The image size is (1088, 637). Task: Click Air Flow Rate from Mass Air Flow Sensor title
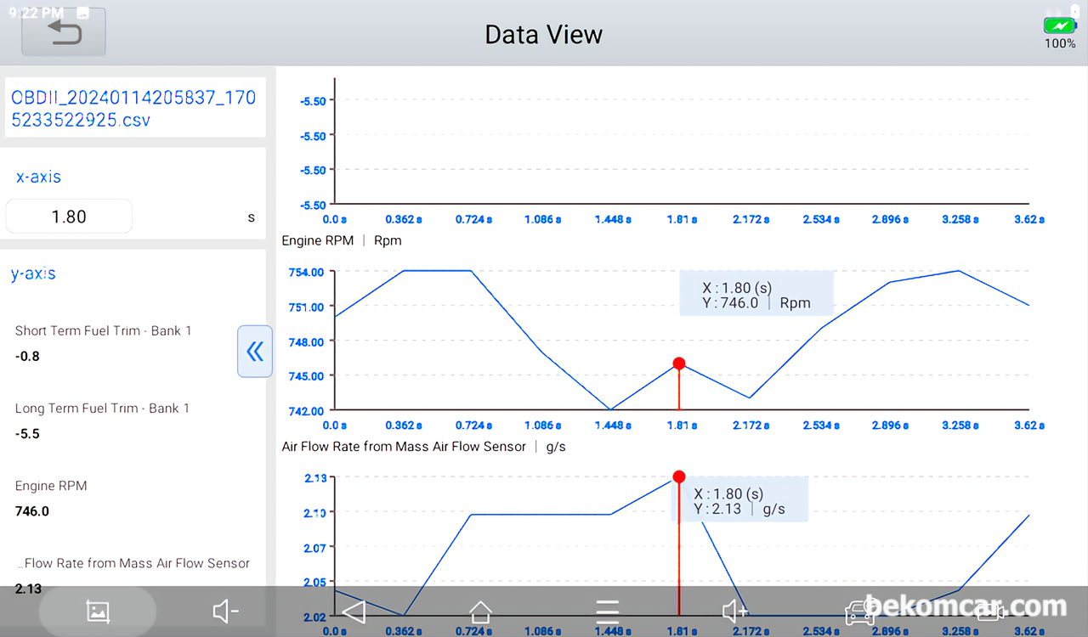tap(423, 446)
